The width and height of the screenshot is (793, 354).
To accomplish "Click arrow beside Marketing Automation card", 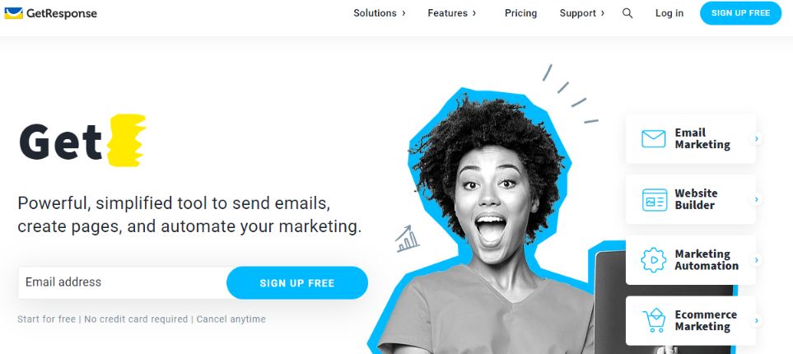I will 756,260.
